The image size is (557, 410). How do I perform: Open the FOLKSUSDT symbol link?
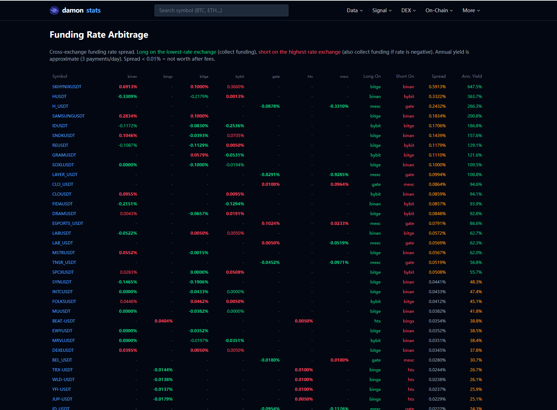(64, 302)
